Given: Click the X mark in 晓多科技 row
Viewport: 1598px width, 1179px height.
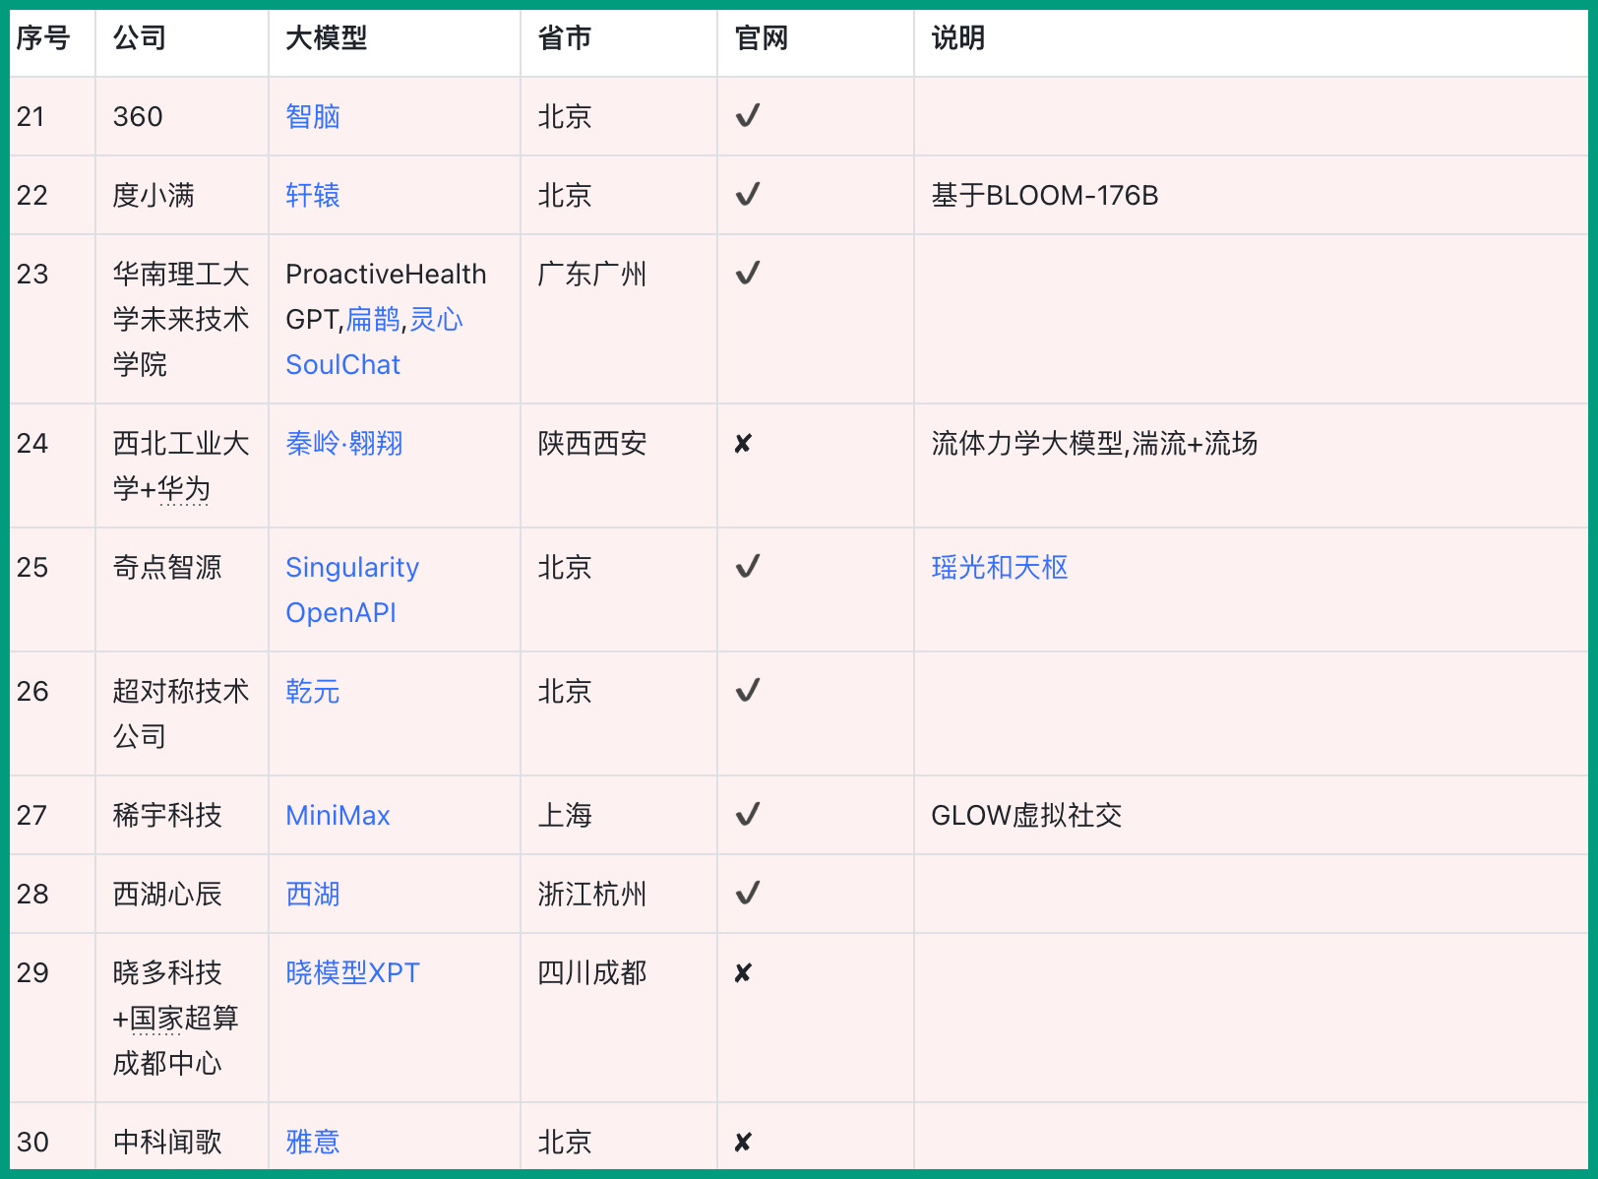Looking at the screenshot, I should coord(743,973).
